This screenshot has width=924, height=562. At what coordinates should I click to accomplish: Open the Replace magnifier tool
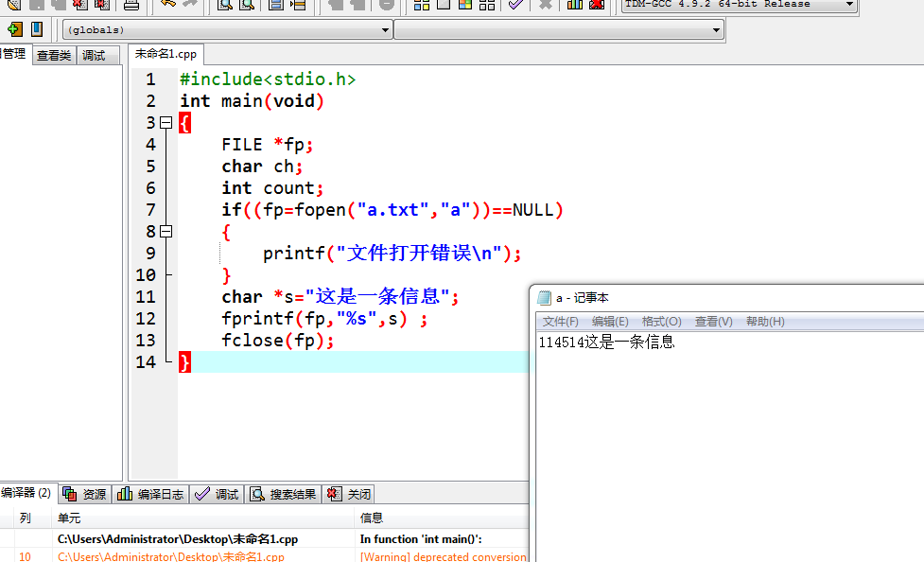[247, 4]
